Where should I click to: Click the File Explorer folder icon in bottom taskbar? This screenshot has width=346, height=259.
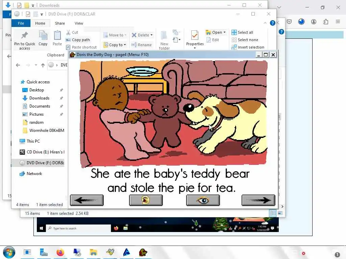point(93,252)
